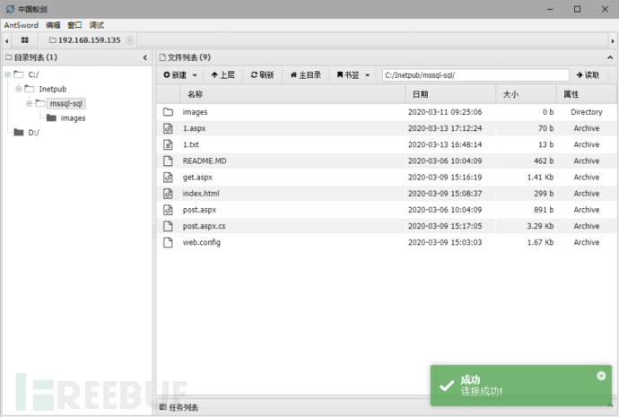
Task: Click the get.aspx file icon
Action: (x=168, y=178)
